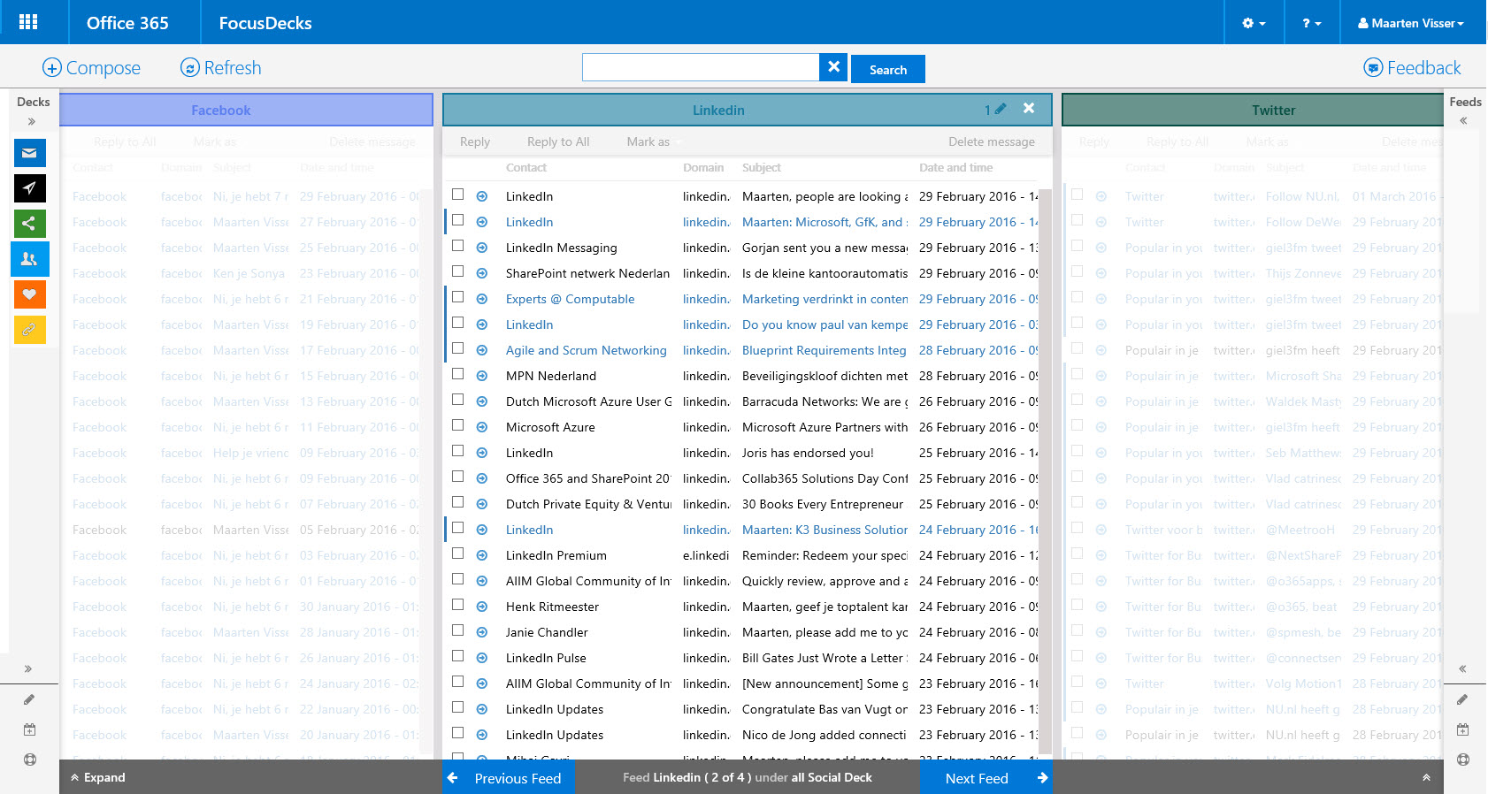The width and height of the screenshot is (1488, 794).
Task: Collapse the Feeds sidebar with top chevrons
Action: (1463, 121)
